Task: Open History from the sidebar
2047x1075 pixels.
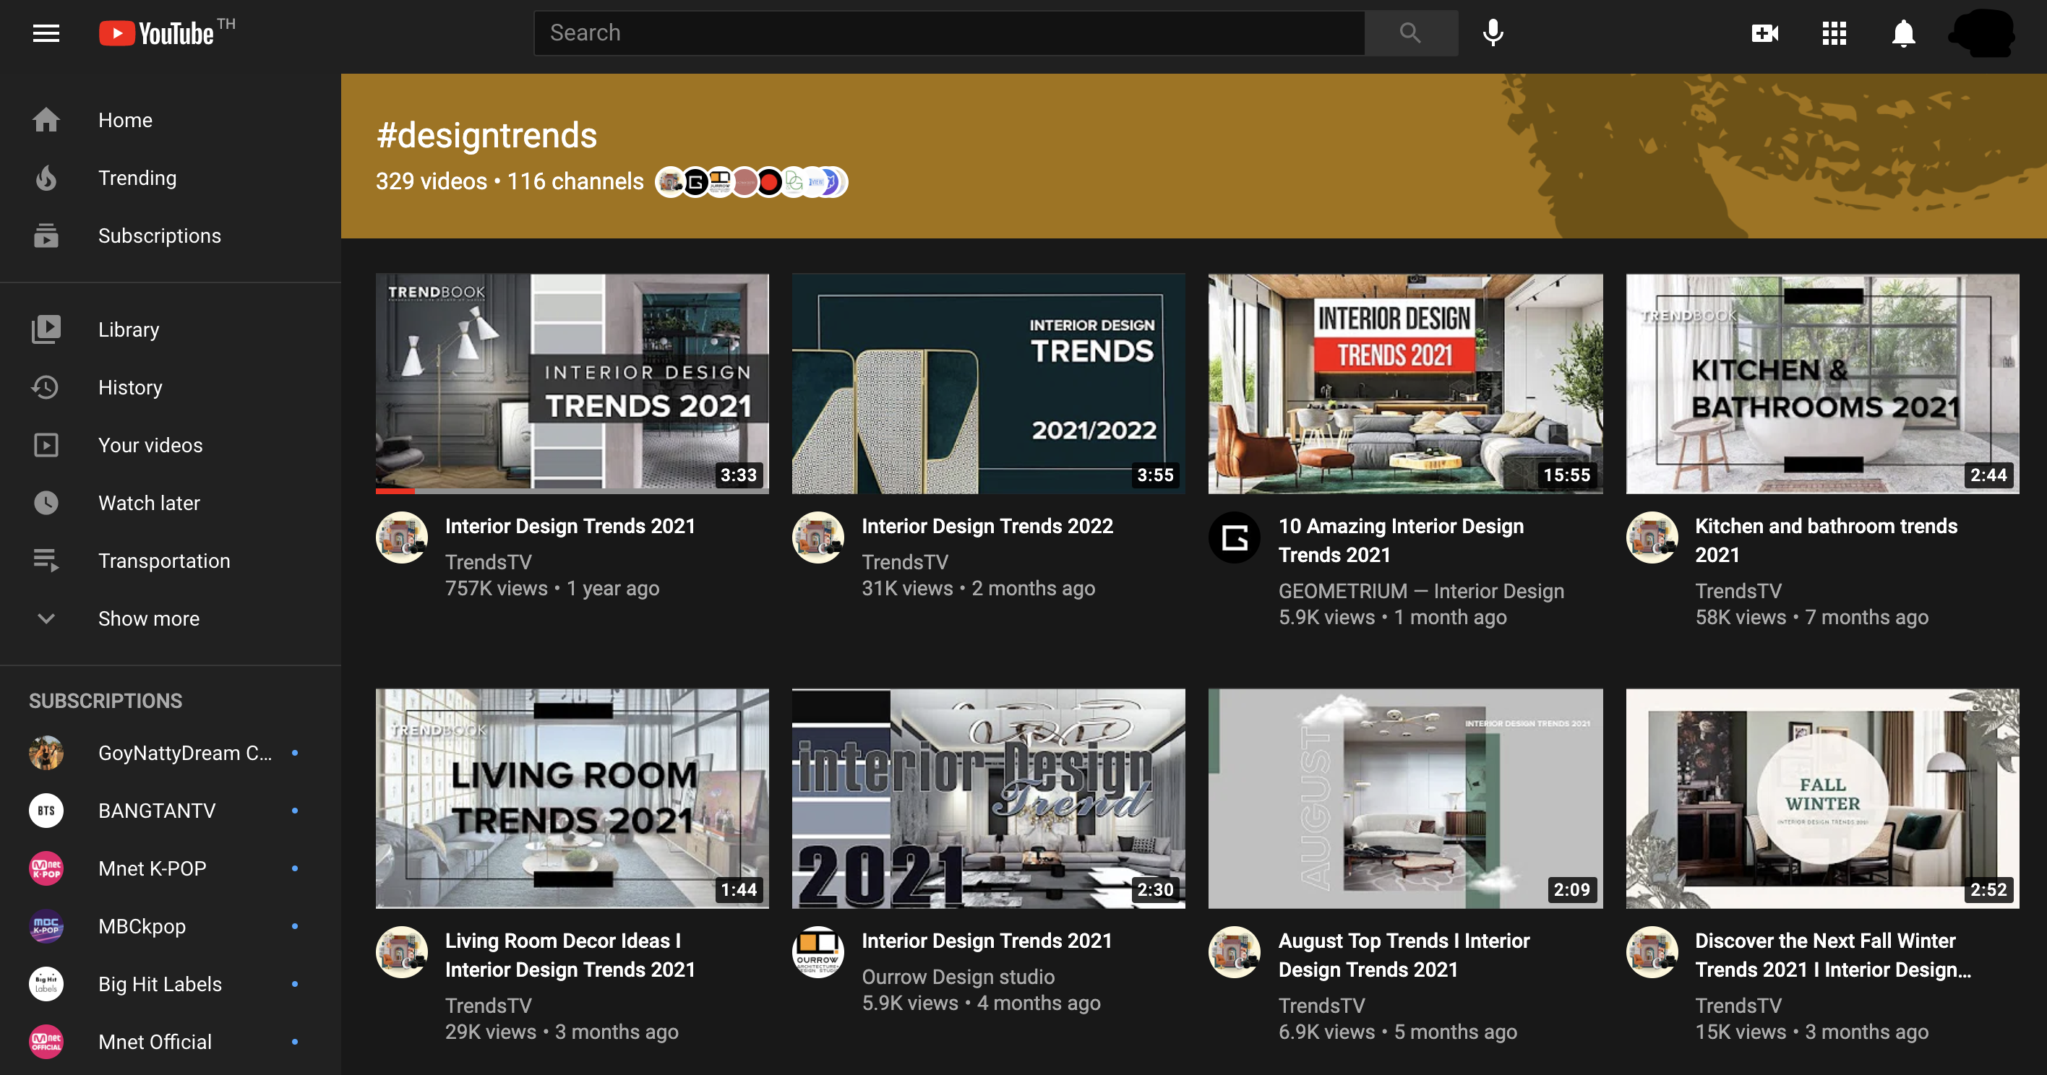Action: point(129,388)
